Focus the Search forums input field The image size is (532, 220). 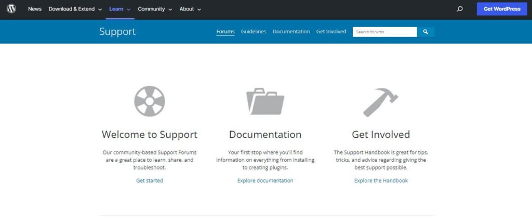[385, 32]
